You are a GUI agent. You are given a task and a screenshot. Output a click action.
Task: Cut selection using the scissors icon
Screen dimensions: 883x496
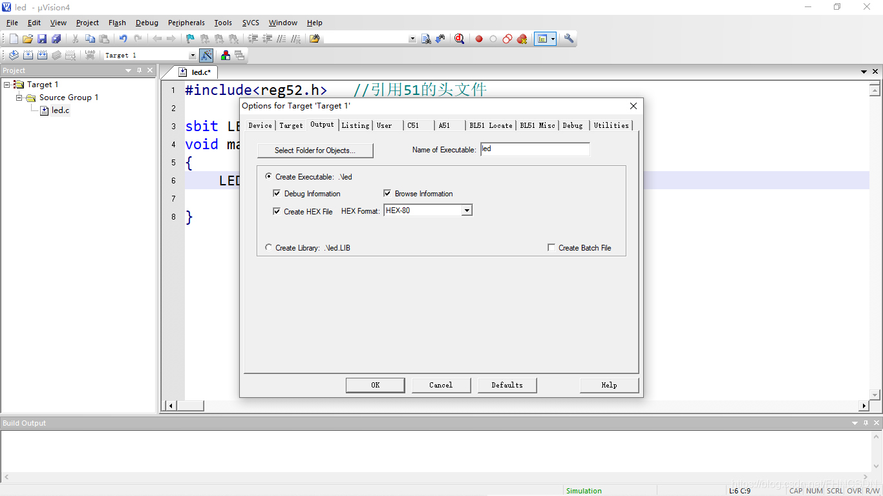[x=76, y=39]
